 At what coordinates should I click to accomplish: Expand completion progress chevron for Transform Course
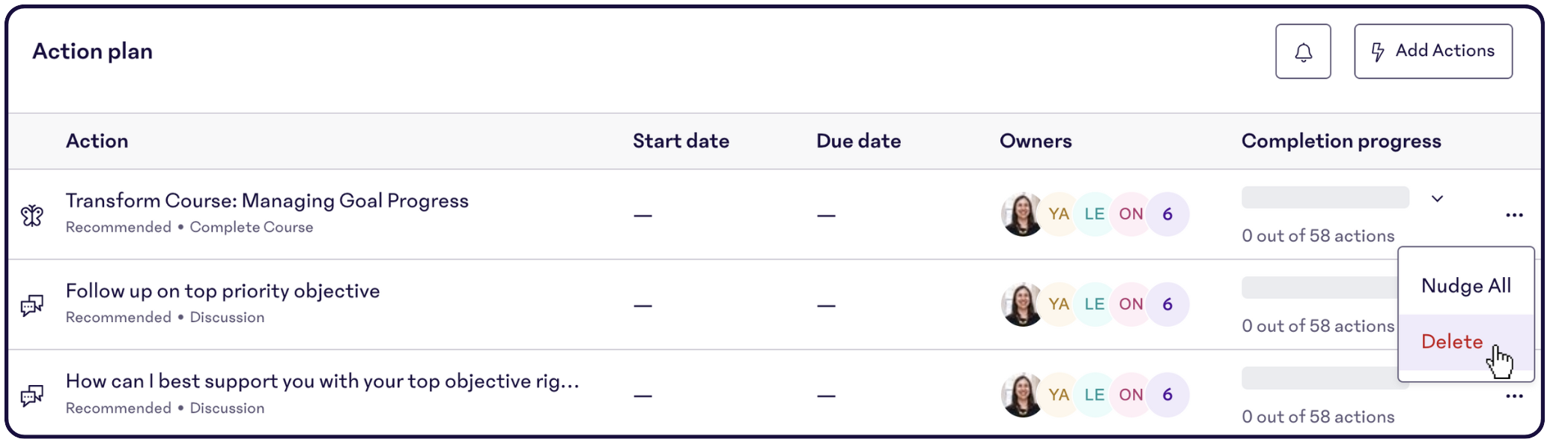pos(1437,199)
